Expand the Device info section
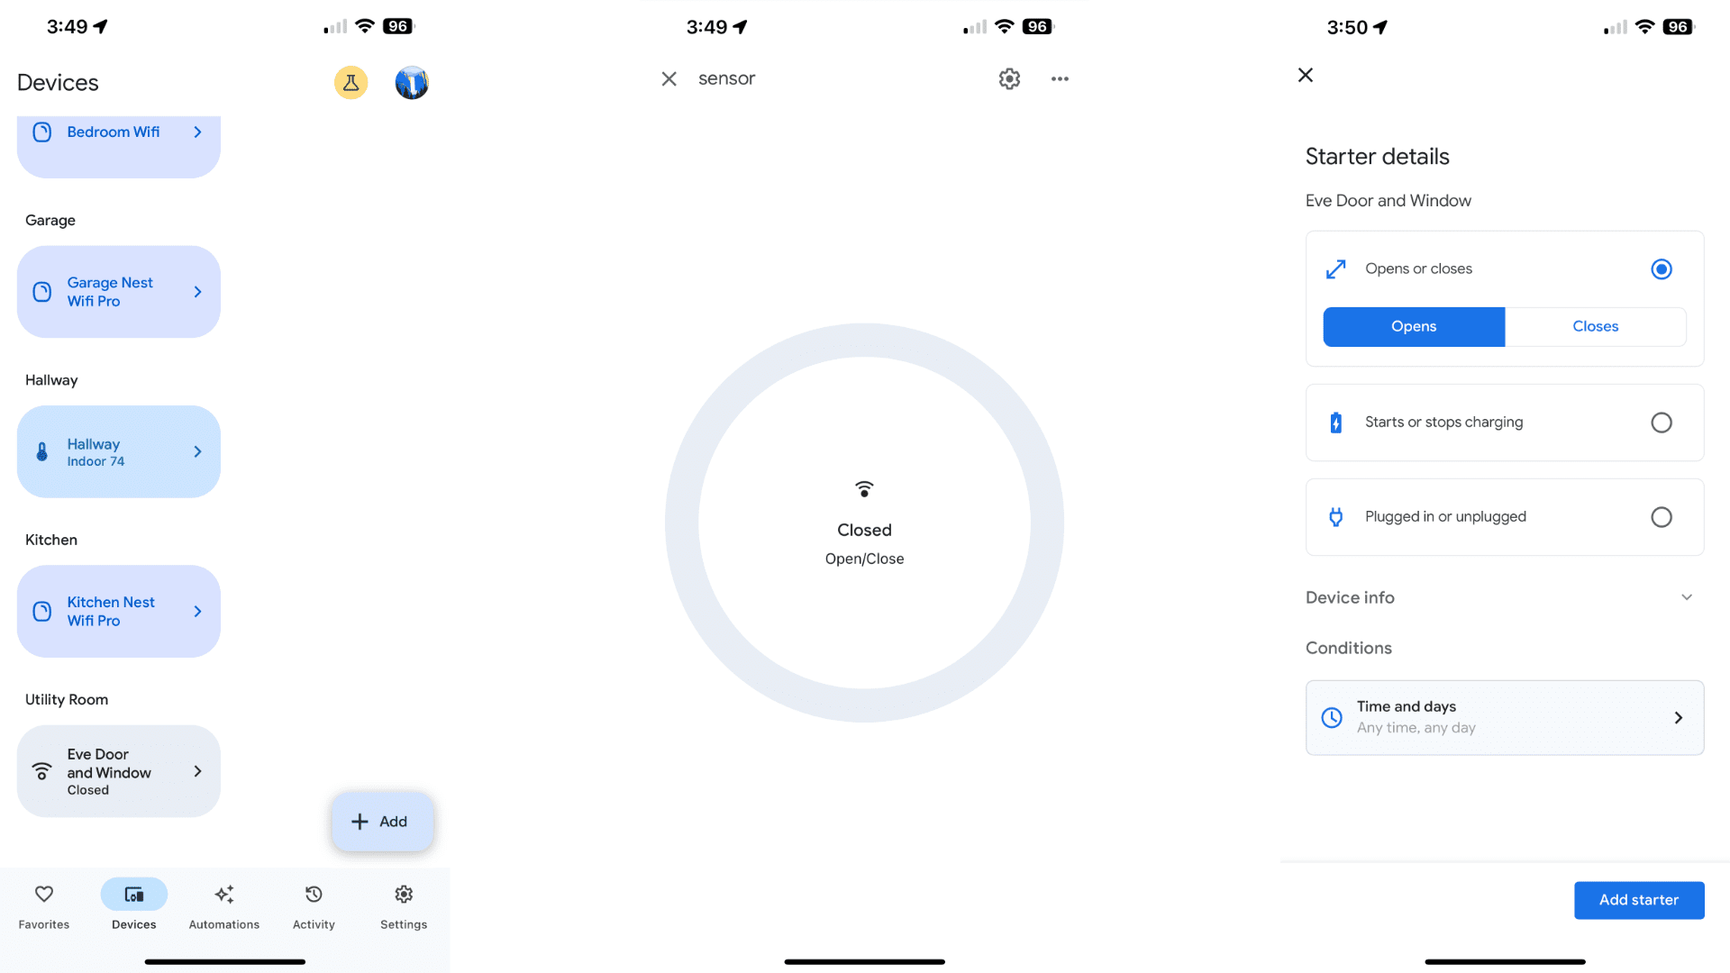Screen dimensions: 1730x973 pyautogui.click(x=1500, y=597)
